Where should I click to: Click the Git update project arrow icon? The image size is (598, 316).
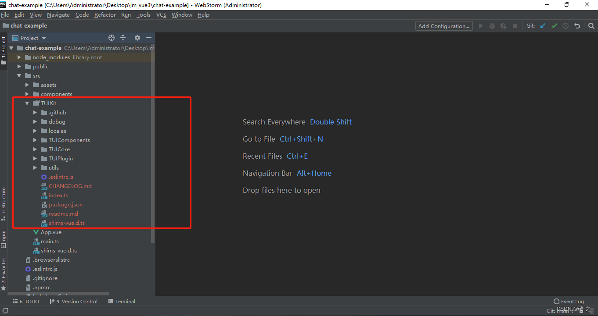click(x=543, y=26)
